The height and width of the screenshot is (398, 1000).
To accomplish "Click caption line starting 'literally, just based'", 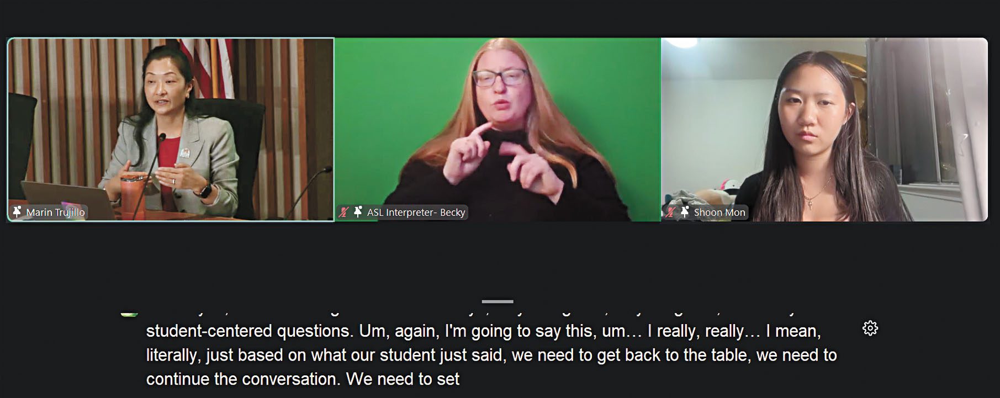I will (491, 355).
